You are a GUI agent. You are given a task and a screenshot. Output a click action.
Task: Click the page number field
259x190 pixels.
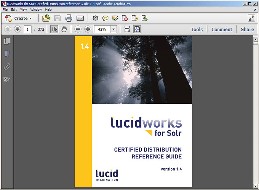coord(27,30)
